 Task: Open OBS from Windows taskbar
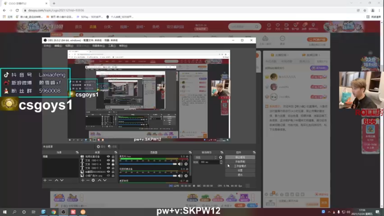[x=63, y=212]
